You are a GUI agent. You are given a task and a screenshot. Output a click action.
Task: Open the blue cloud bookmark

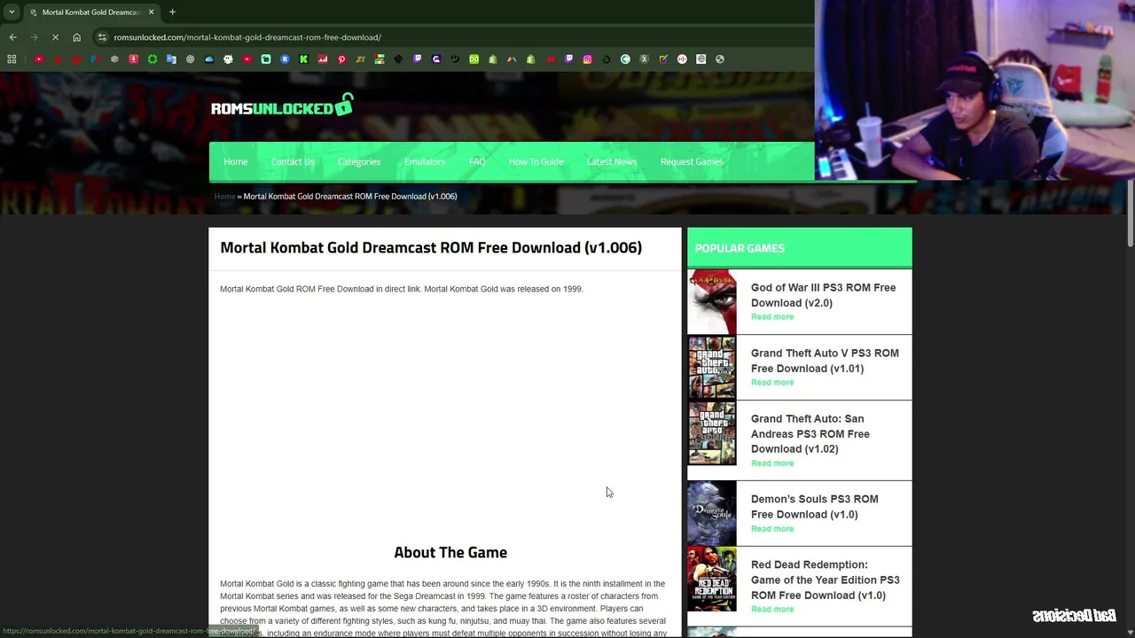pos(209,59)
